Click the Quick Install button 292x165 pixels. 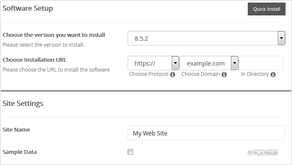(x=267, y=9)
